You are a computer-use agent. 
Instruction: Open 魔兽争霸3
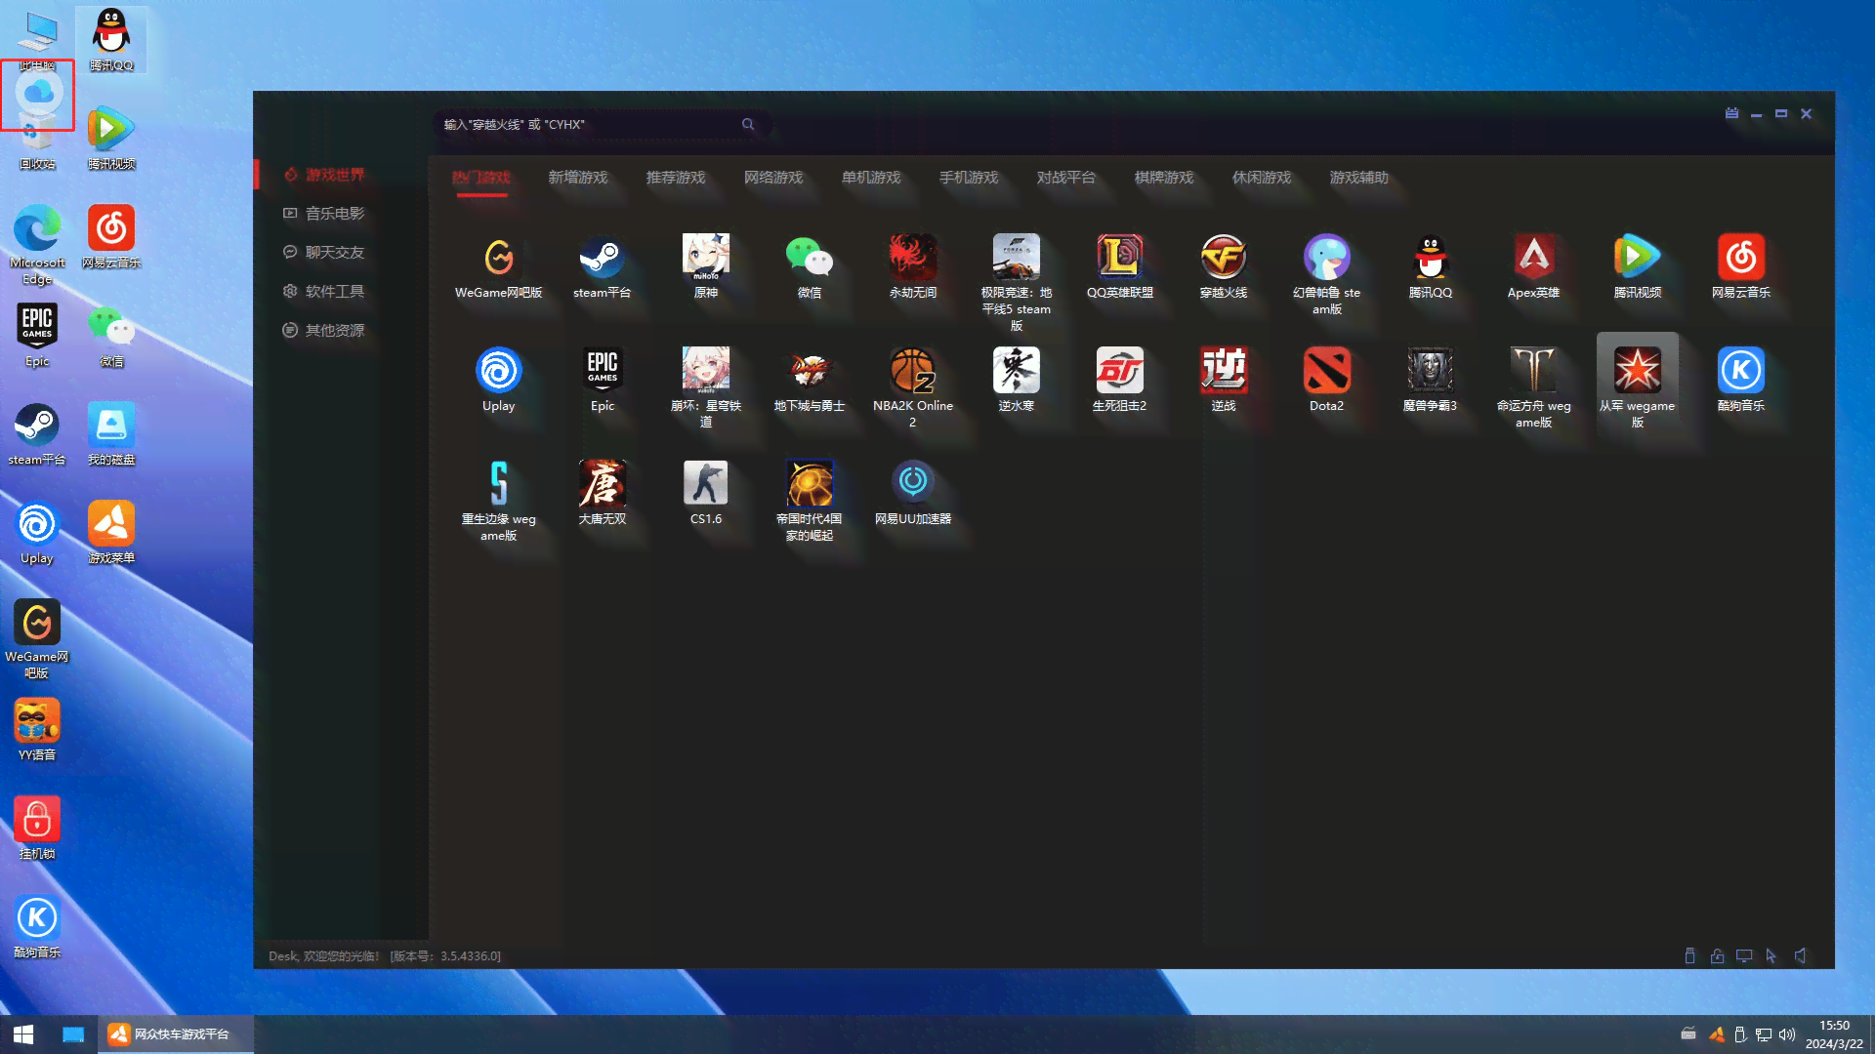click(1431, 380)
